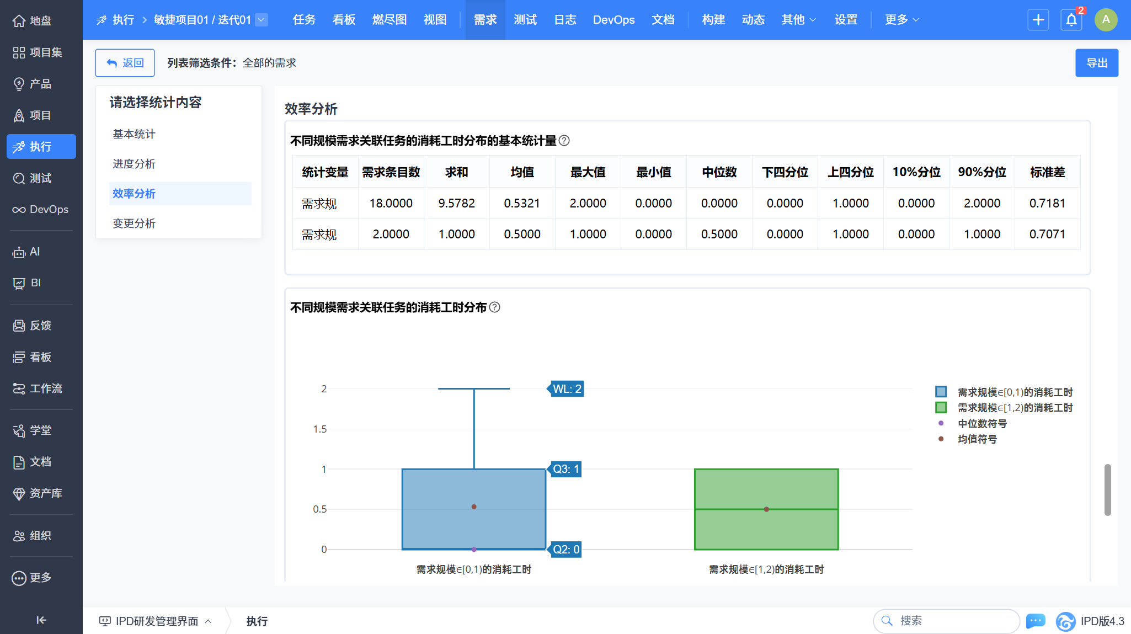This screenshot has width=1131, height=634.
Task: Open DevOps from the left sidebar
Action: point(41,210)
